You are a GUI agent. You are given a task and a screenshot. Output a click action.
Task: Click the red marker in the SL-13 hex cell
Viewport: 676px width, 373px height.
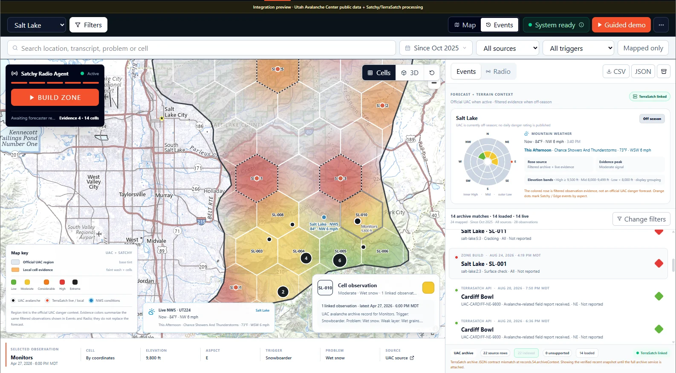340,178
